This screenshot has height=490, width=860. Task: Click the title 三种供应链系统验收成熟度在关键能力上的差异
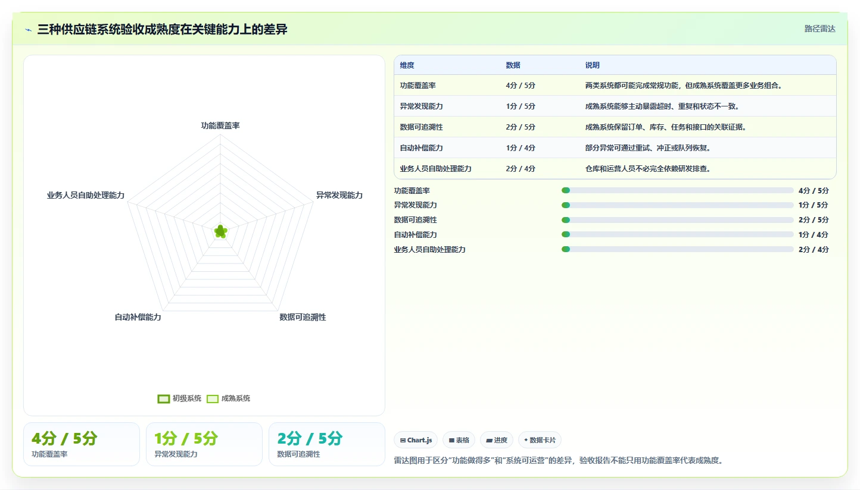163,29
